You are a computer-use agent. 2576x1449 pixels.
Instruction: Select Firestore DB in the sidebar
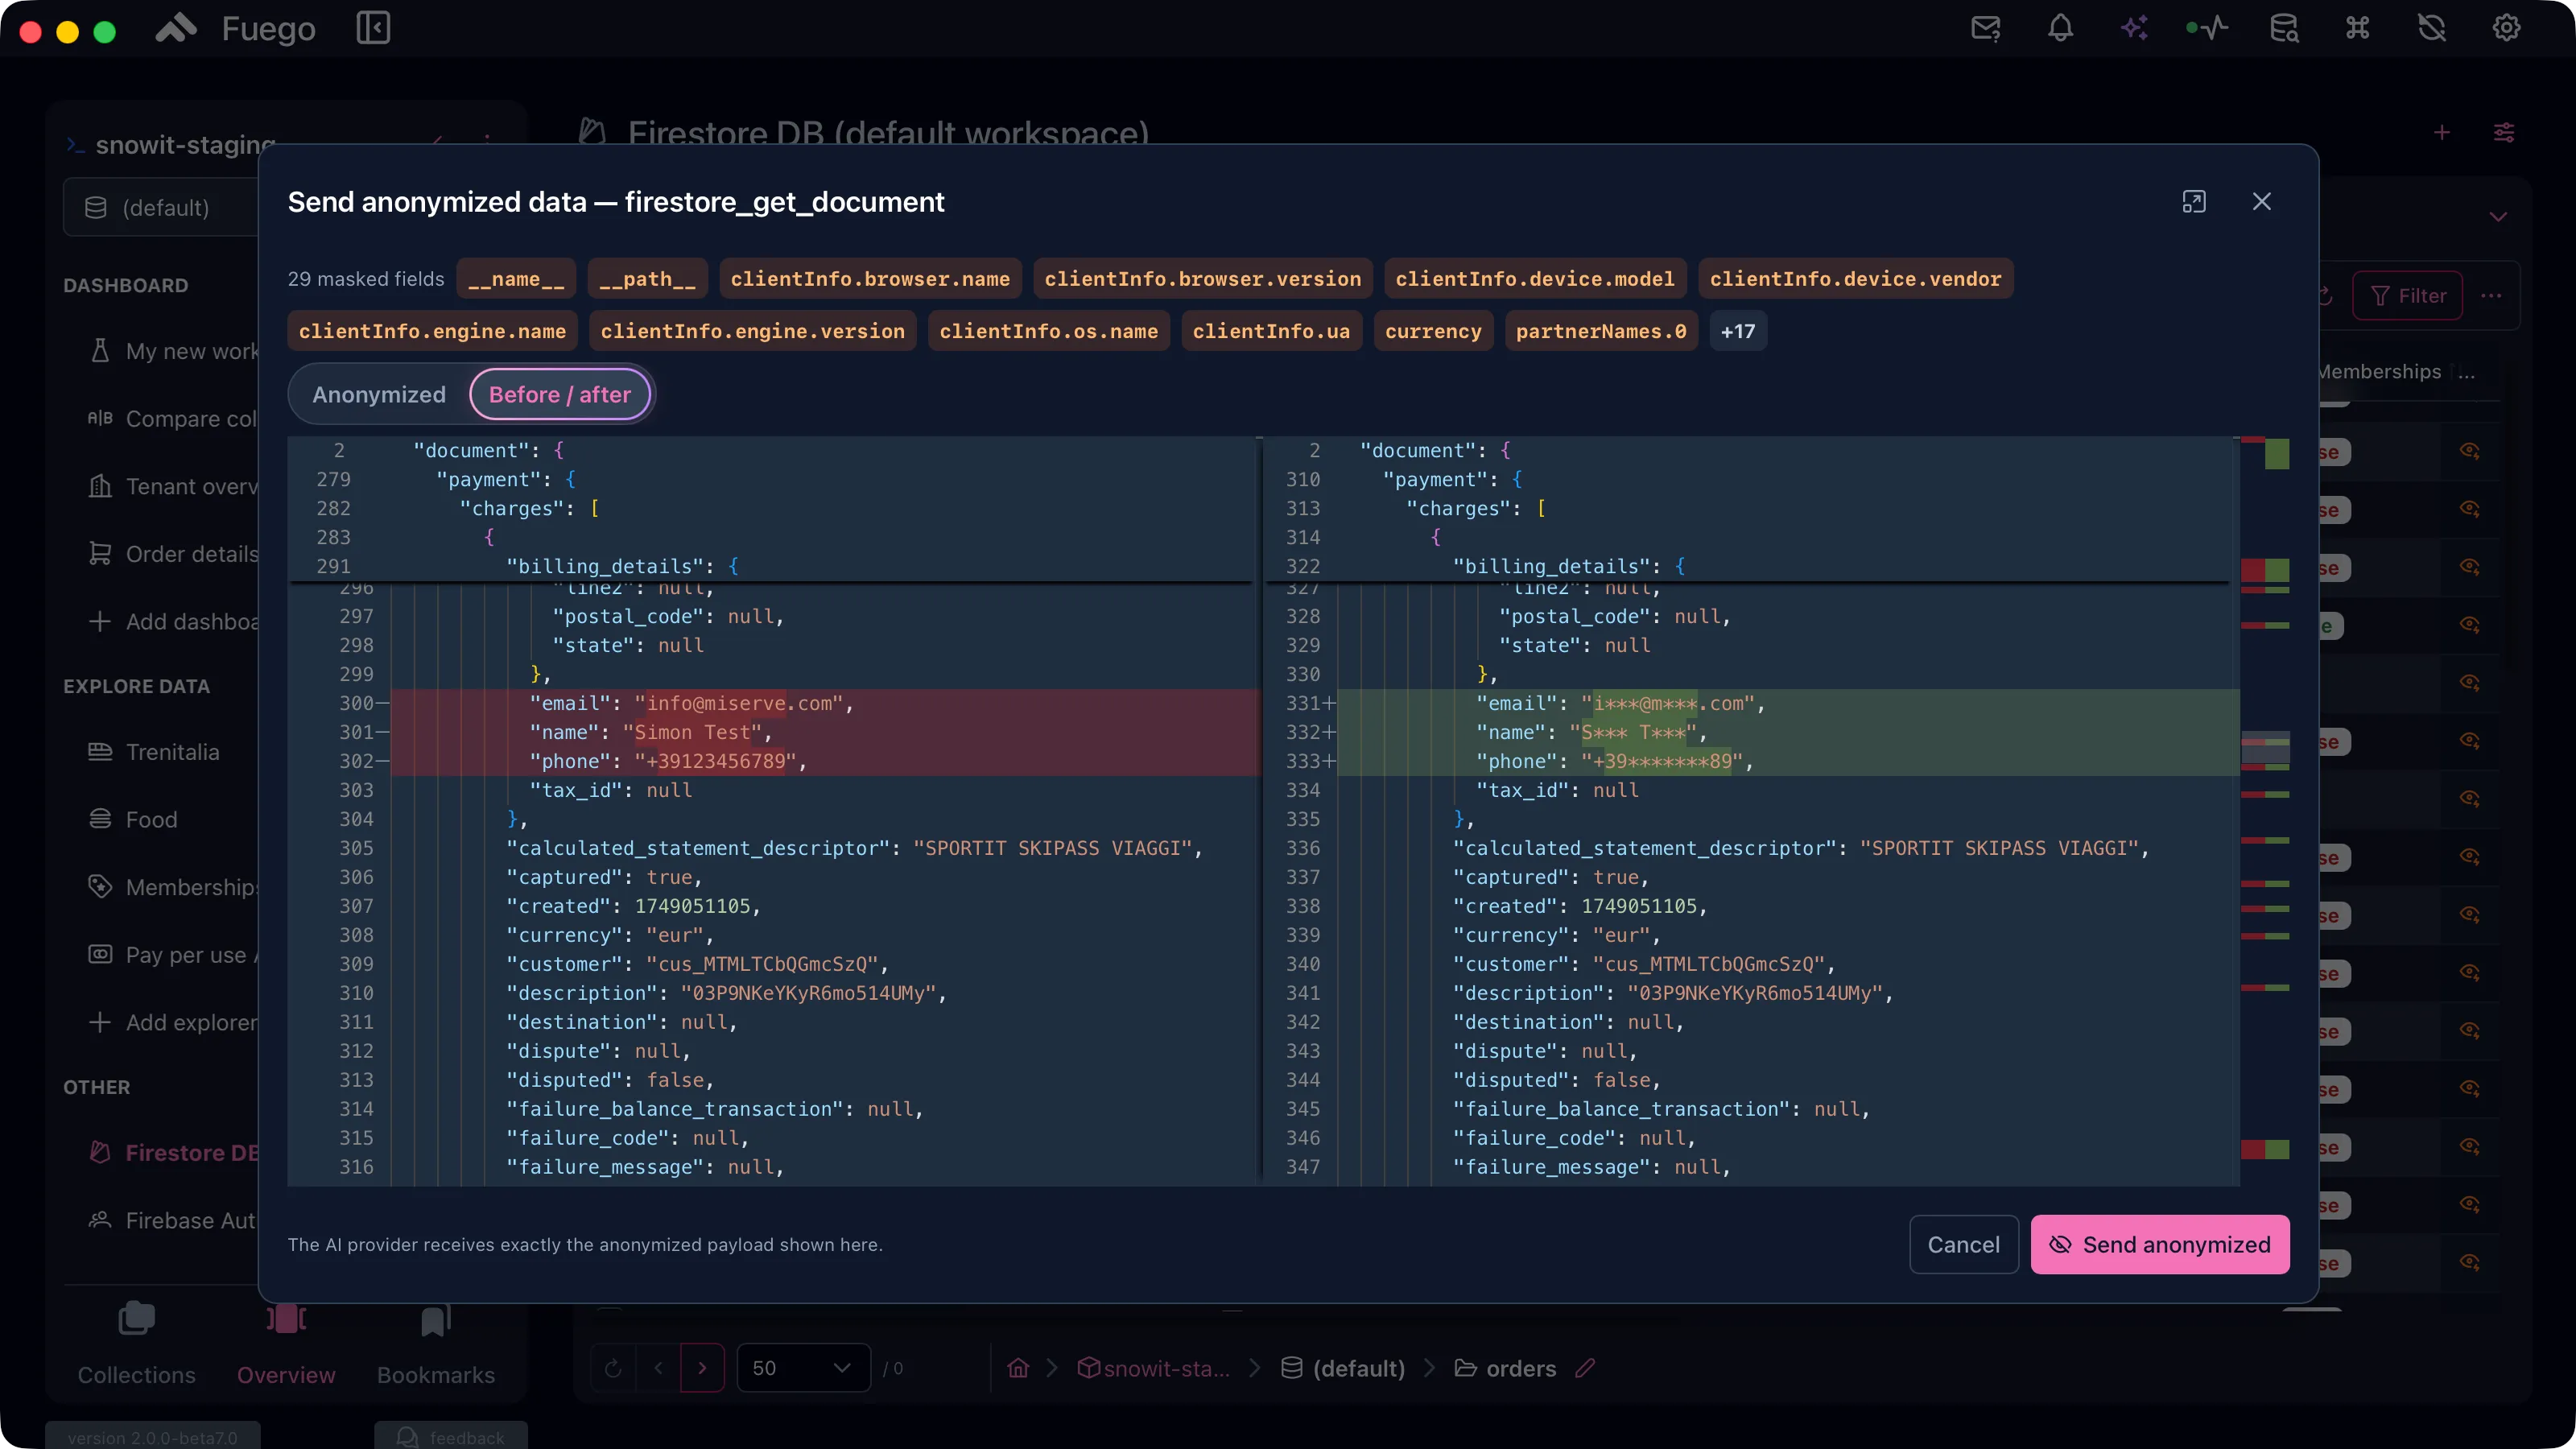(172, 1153)
